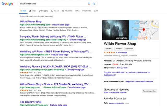Click Brooke County Courthouse map marker
This screenshot has width=167, height=106.
coord(140,32)
